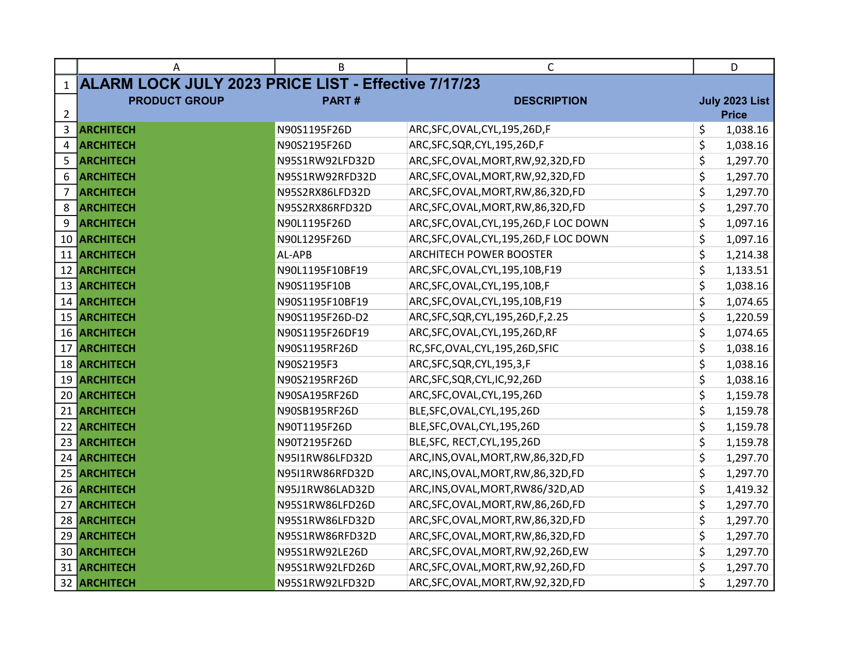Select part number N95S1RW92LE26D
The width and height of the screenshot is (853, 659).
[341, 552]
